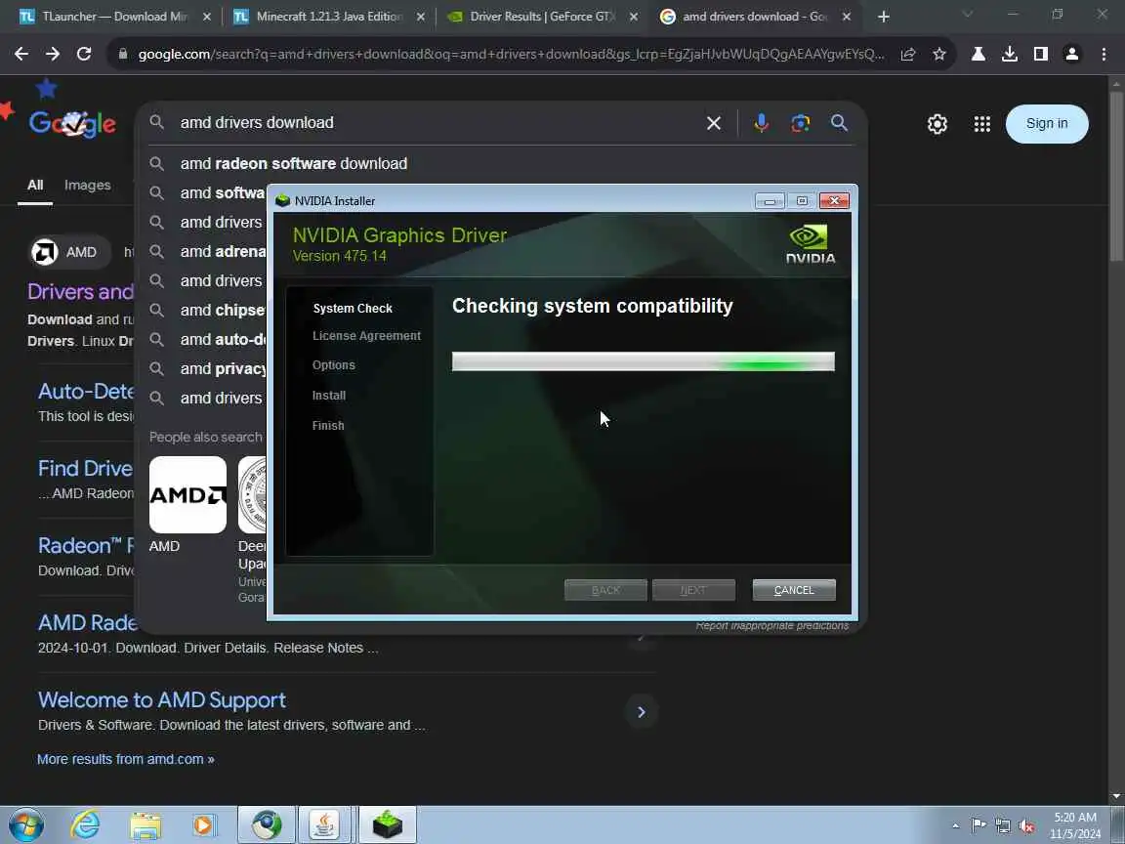This screenshot has width=1125, height=844.
Task: Reload the current page
Action: coord(84,54)
